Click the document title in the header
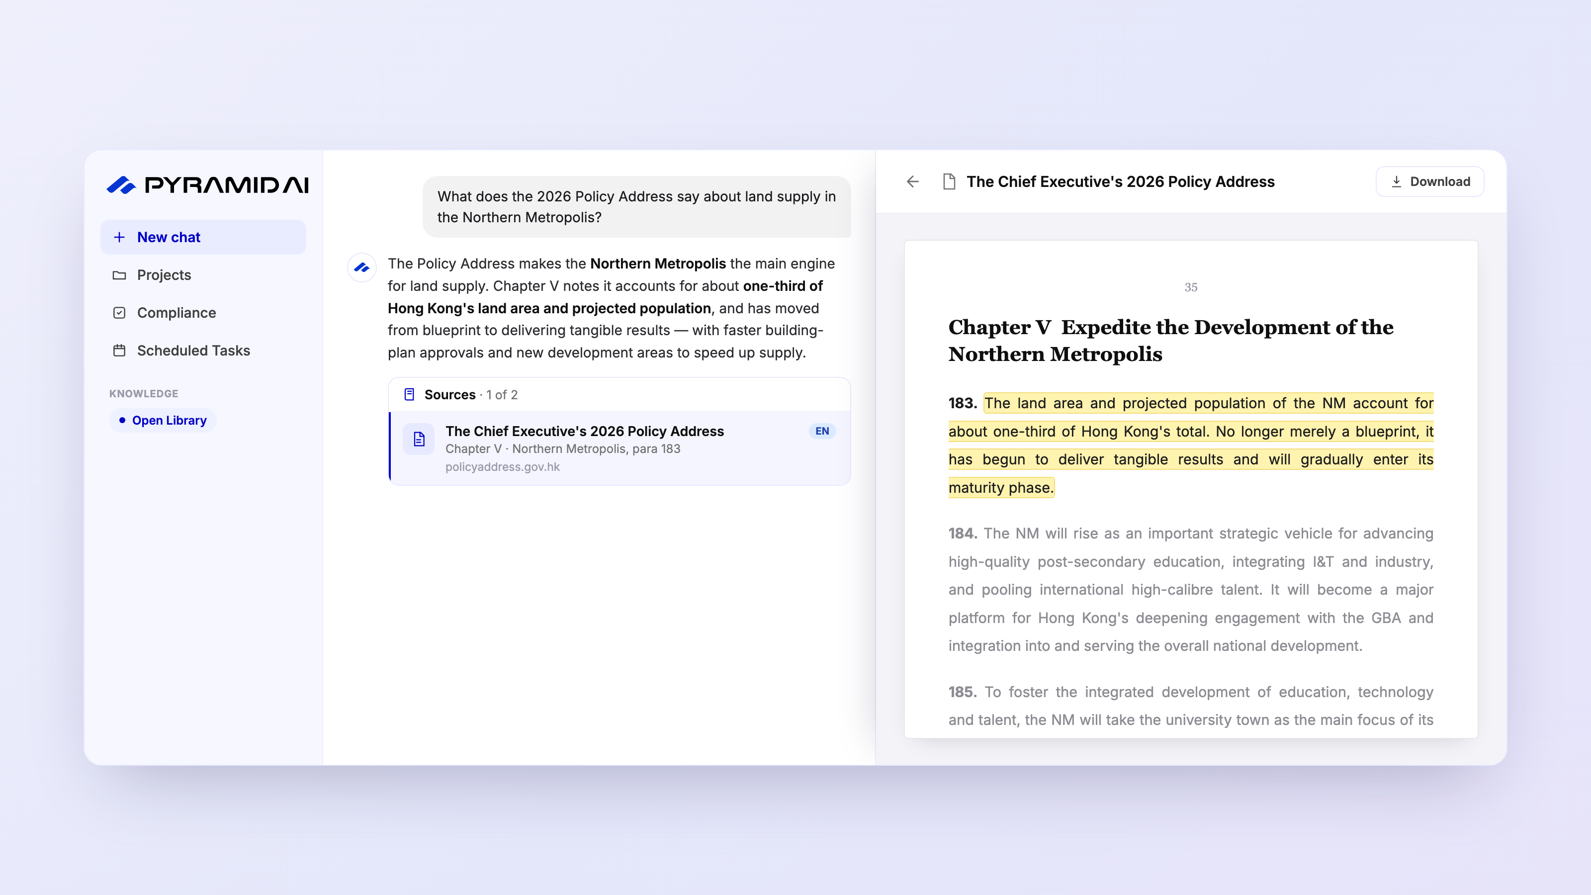Viewport: 1591px width, 895px height. (x=1120, y=181)
